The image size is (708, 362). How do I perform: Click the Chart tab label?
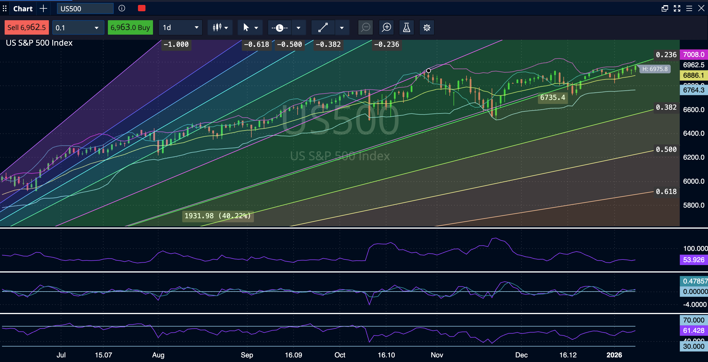[23, 8]
